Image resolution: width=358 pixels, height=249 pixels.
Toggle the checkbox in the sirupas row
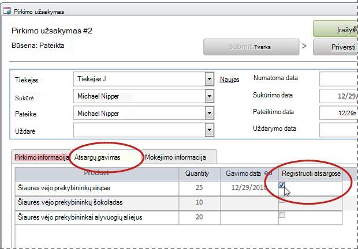pos(282,185)
